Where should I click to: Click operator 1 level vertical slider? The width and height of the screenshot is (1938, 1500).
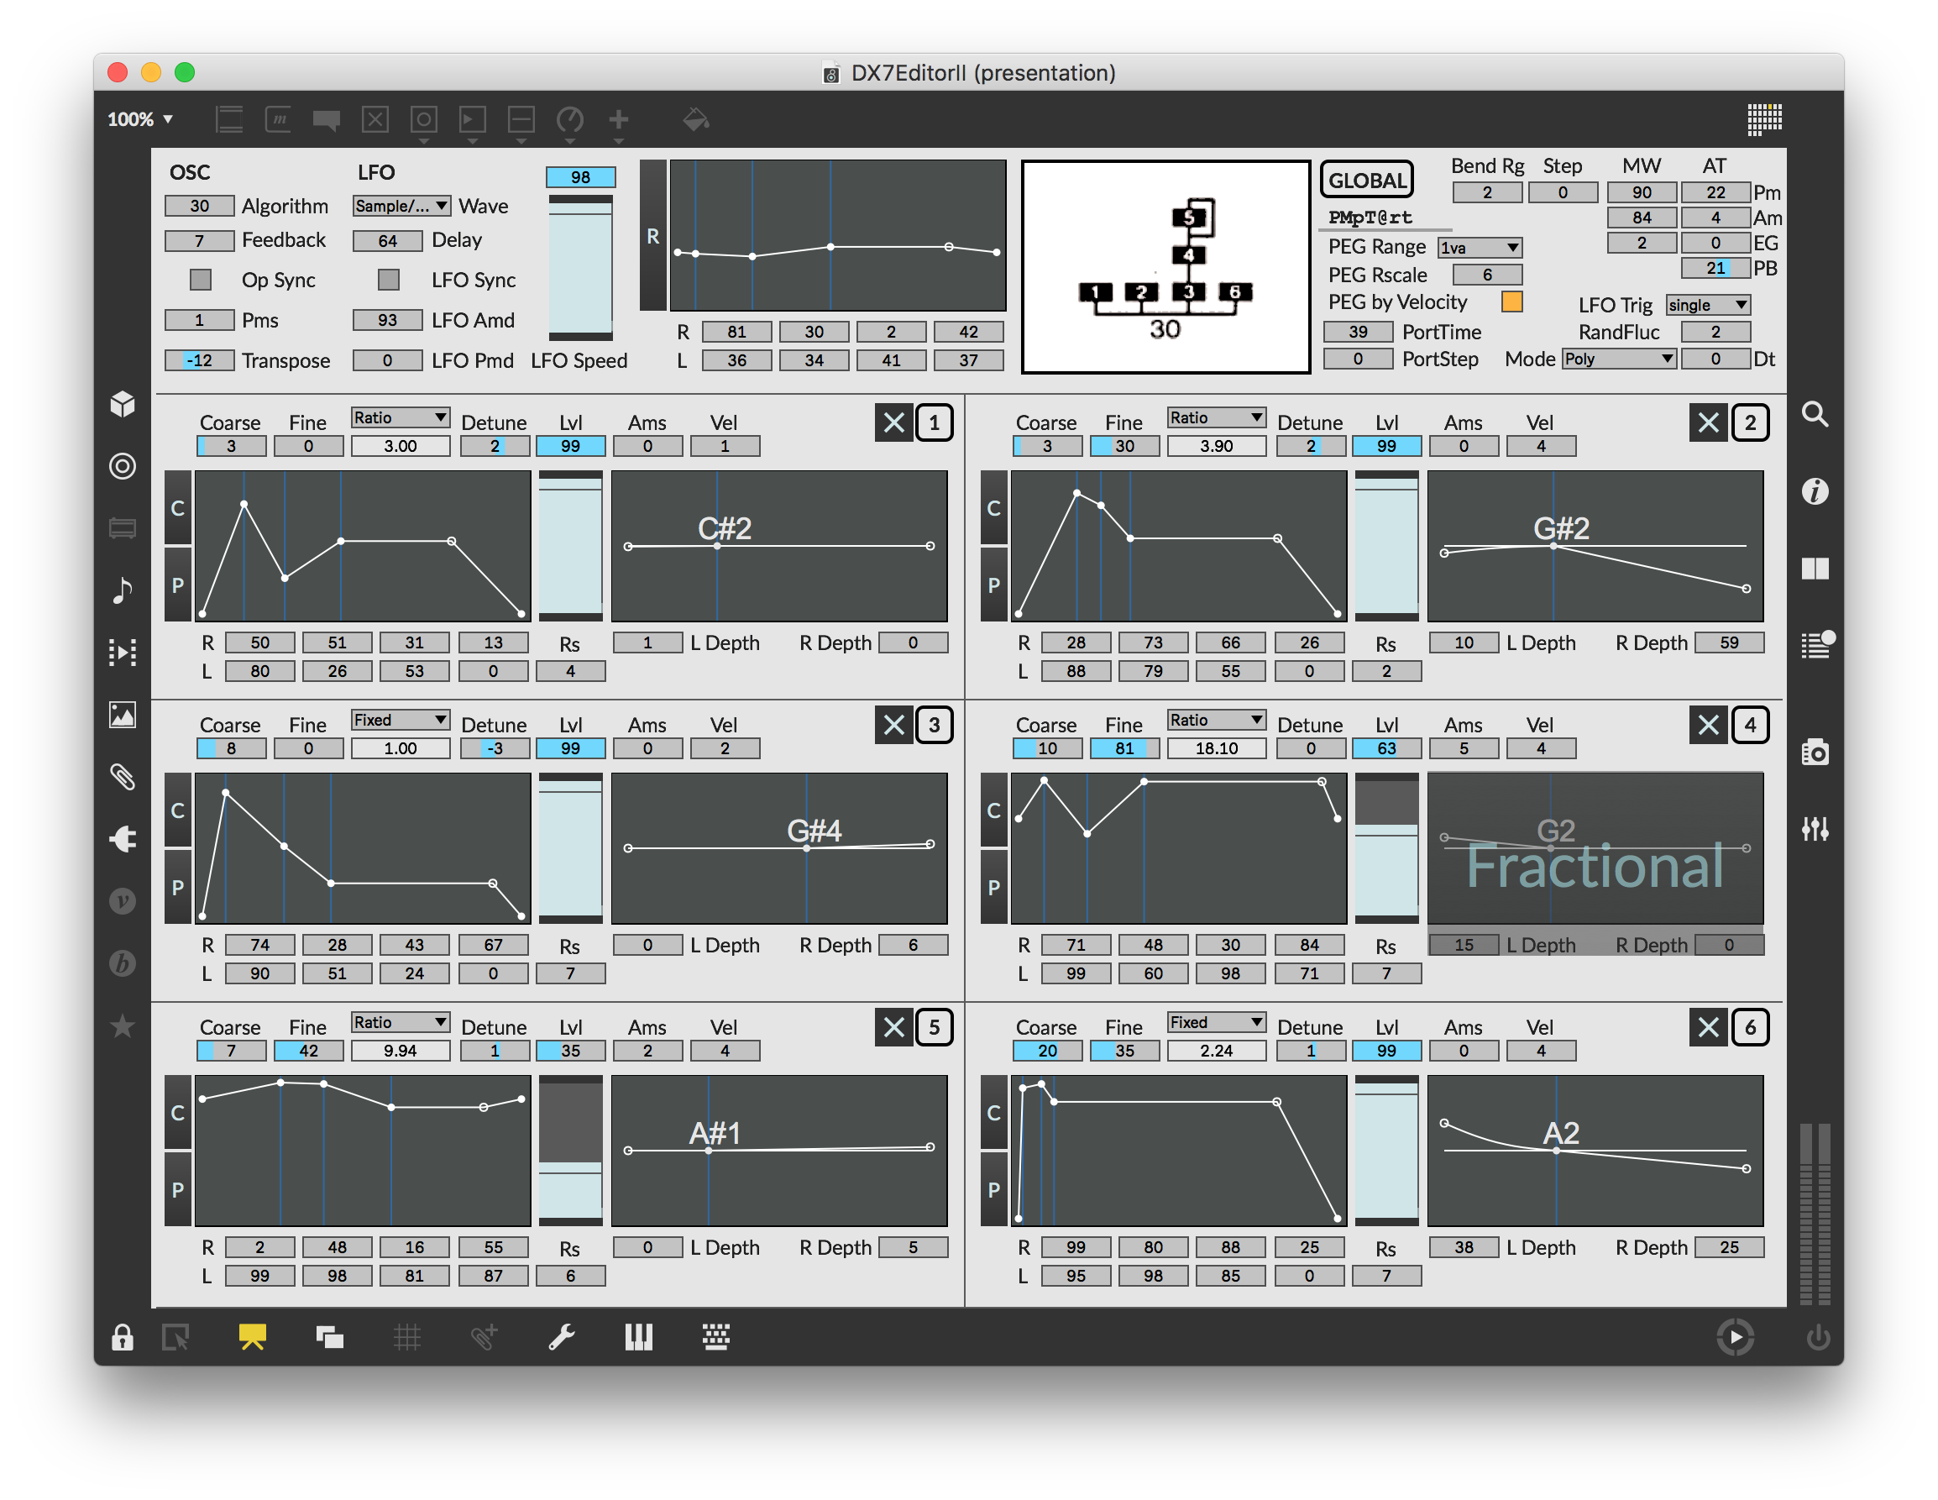571,546
